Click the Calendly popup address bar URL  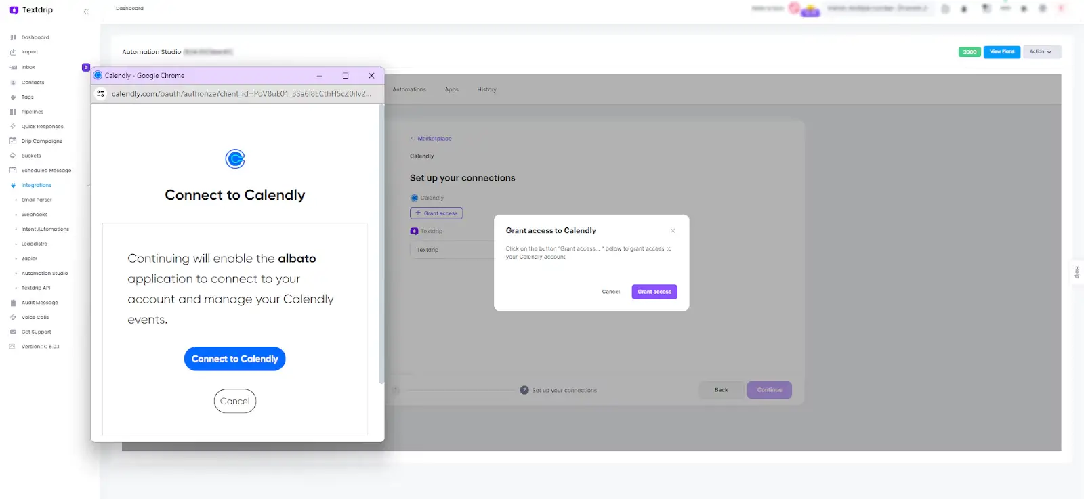click(242, 94)
